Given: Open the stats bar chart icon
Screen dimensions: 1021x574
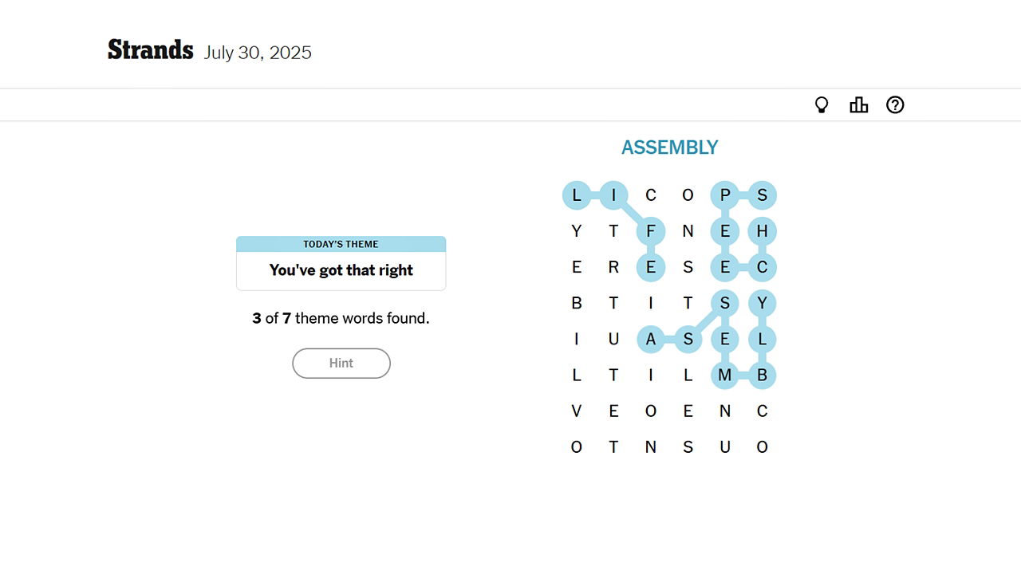Looking at the screenshot, I should 858,104.
